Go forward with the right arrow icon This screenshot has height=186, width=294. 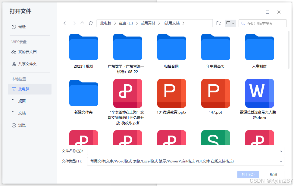[74, 23]
